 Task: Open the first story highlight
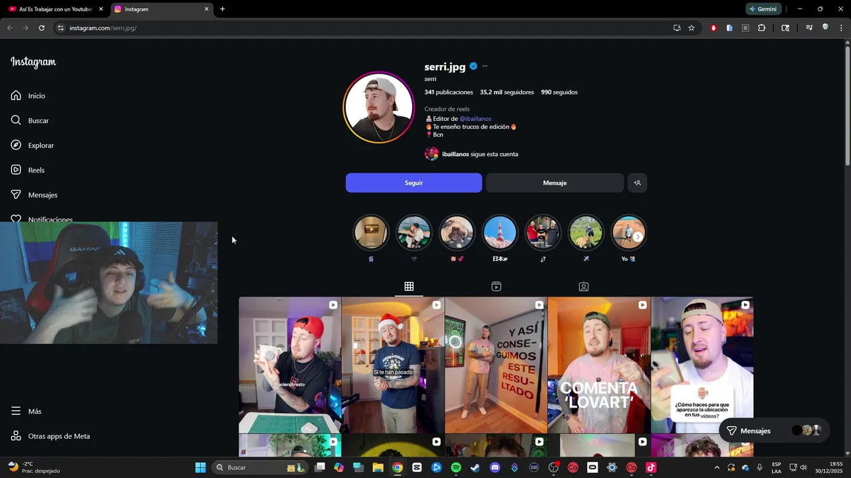pos(370,232)
